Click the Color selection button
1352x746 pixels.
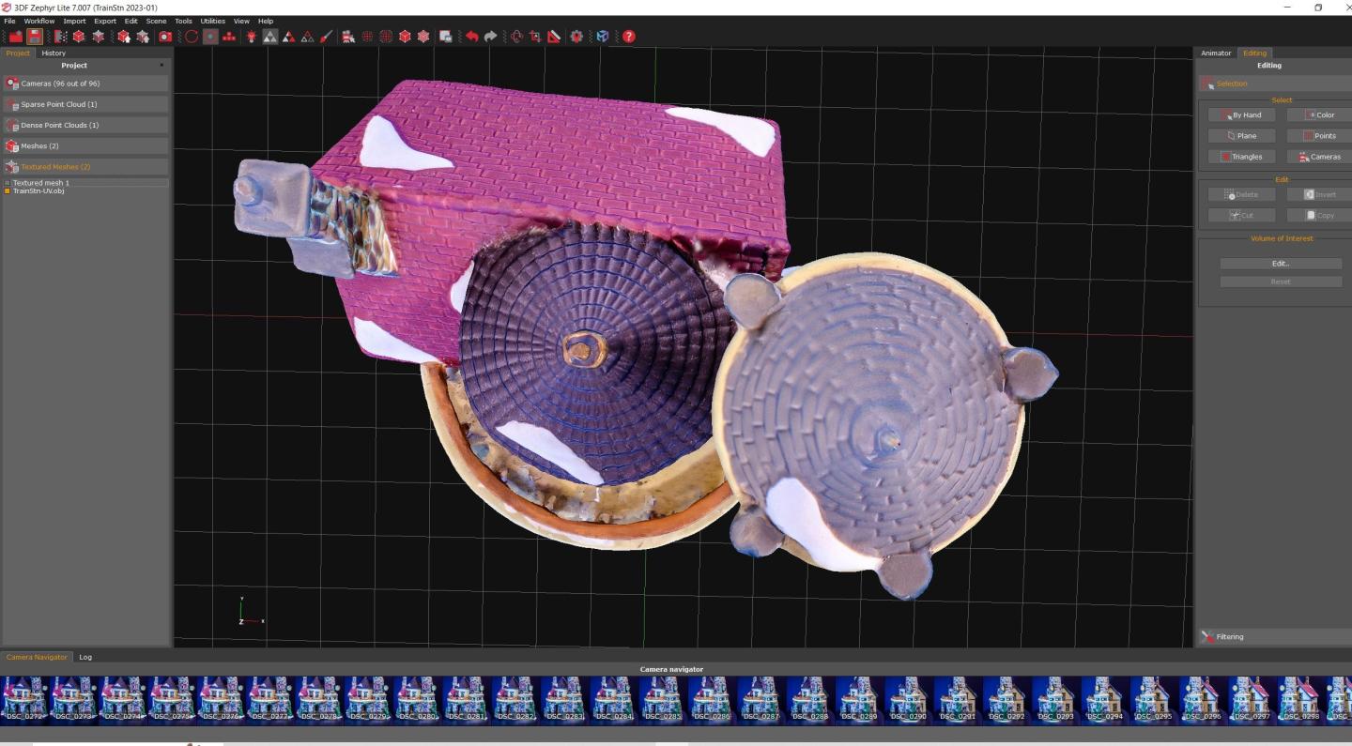click(1319, 114)
